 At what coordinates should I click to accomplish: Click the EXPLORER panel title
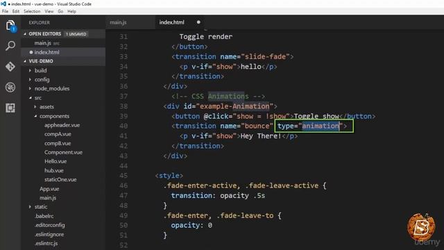click(39, 22)
